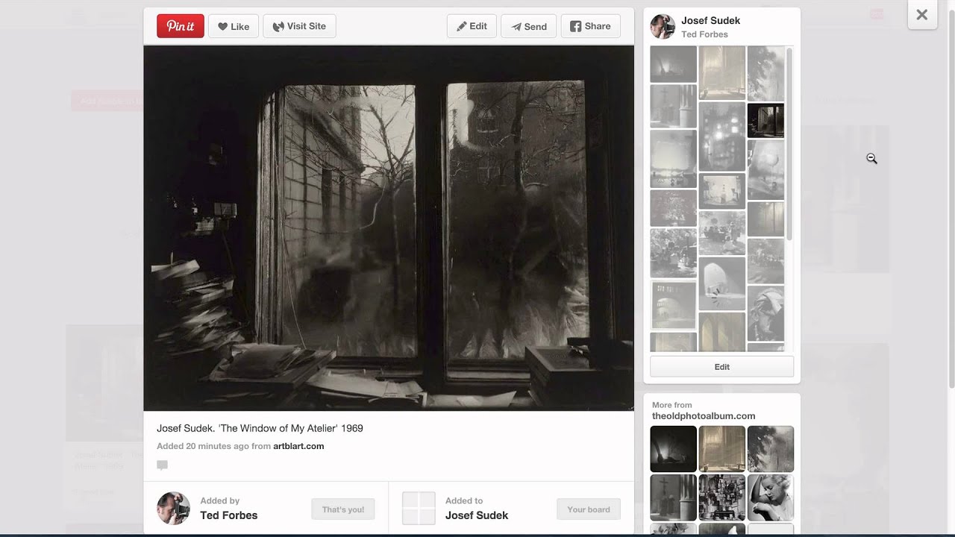Screen dimensions: 955x537
Task: Share the pin on Facebook
Action: pyautogui.click(x=590, y=26)
